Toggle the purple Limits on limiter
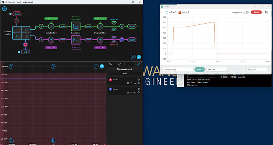Screen dimensions: 273x145 tap(114, 40)
